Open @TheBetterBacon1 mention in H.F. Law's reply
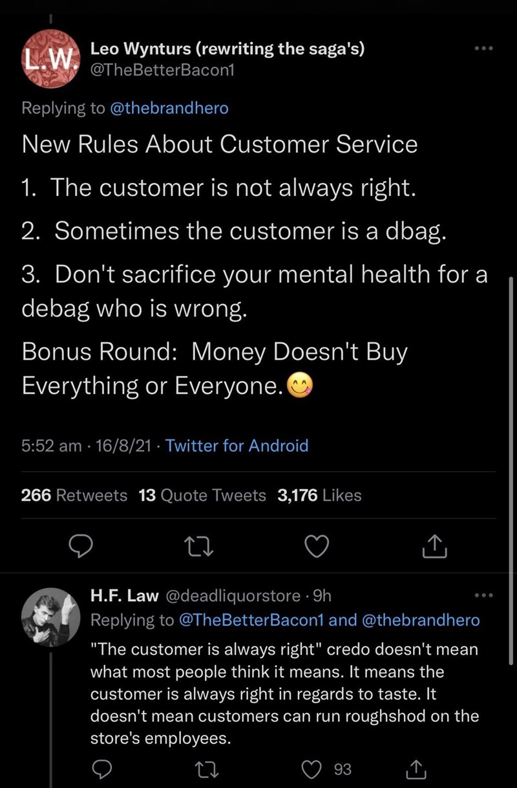 [x=250, y=620]
